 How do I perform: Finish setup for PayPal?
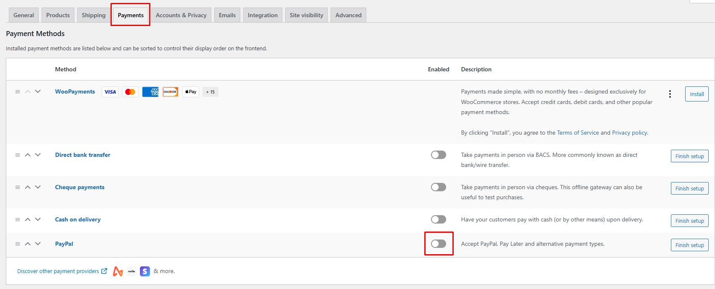(x=690, y=245)
